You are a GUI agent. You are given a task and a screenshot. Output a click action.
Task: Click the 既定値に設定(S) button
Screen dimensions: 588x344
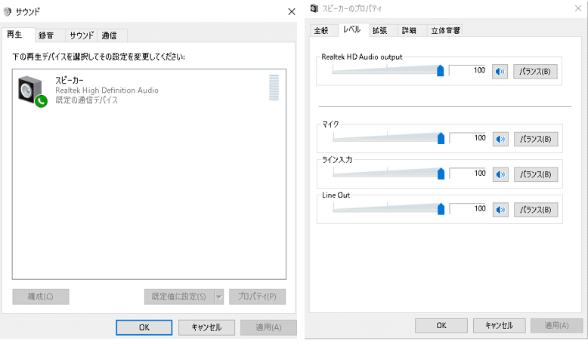[x=179, y=296]
